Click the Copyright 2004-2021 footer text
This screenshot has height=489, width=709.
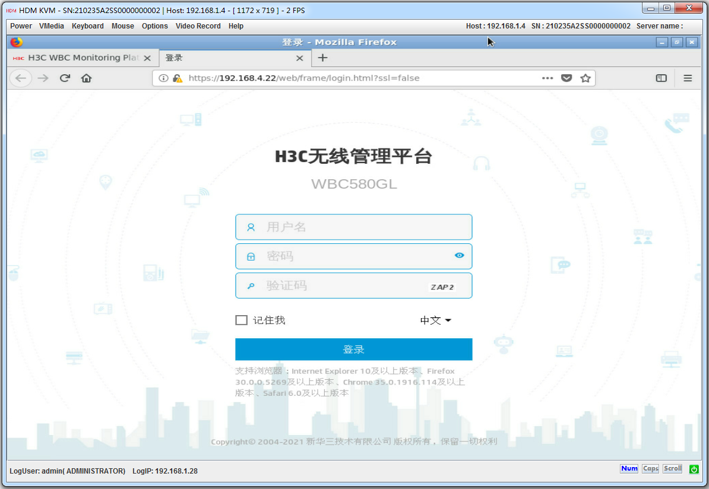click(x=354, y=442)
